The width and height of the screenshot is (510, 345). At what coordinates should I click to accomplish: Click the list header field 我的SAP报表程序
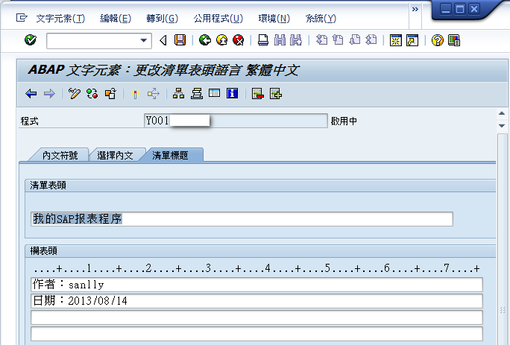[242, 219]
